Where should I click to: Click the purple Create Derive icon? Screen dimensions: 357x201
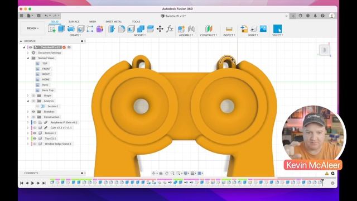pos(100,28)
